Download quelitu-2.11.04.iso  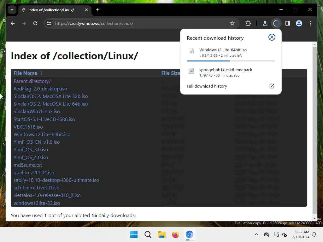[34, 173]
